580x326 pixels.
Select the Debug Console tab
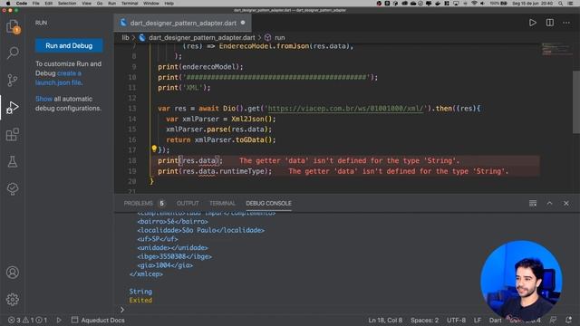click(268, 203)
